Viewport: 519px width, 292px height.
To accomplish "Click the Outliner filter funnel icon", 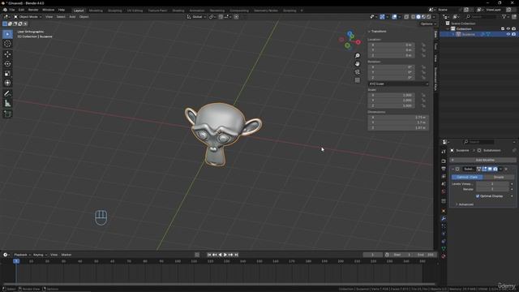I will pyautogui.click(x=504, y=16).
